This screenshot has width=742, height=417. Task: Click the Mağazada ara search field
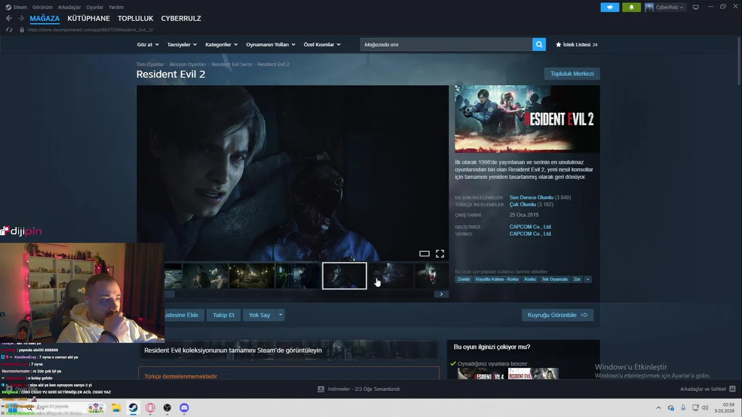pyautogui.click(x=446, y=45)
